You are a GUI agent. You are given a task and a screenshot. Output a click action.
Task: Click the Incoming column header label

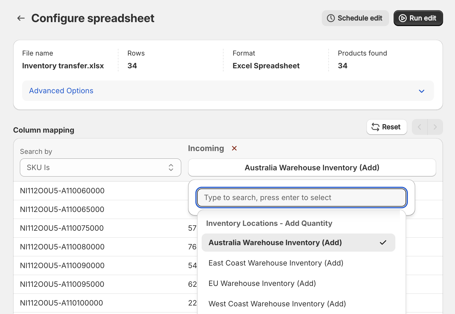206,148
